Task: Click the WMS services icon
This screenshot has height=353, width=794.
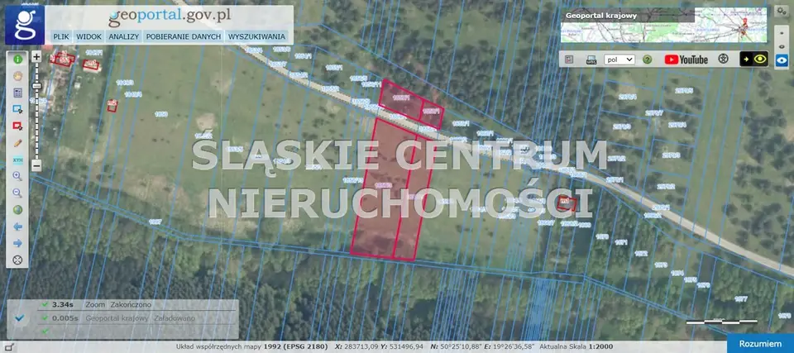Action: pos(591,60)
